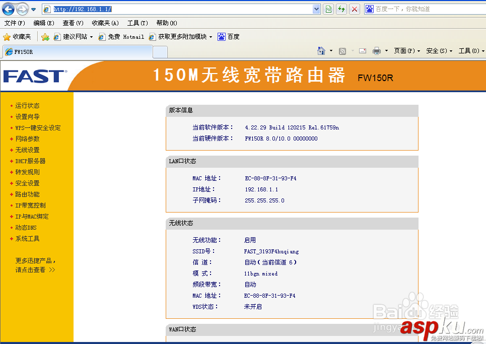Viewport: 486px width, 344px height.
Task: Click the browser Forward arrow button
Action: 22,9
